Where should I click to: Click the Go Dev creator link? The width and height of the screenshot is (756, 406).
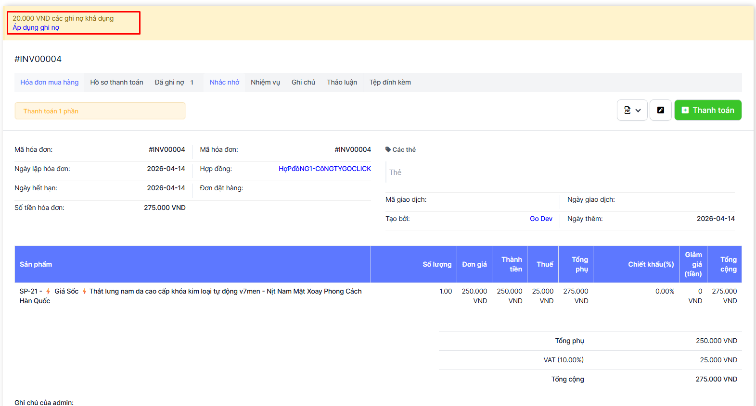pos(541,219)
